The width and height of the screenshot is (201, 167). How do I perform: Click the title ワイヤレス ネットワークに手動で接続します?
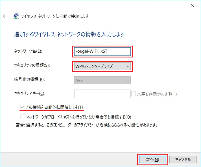point(54,16)
